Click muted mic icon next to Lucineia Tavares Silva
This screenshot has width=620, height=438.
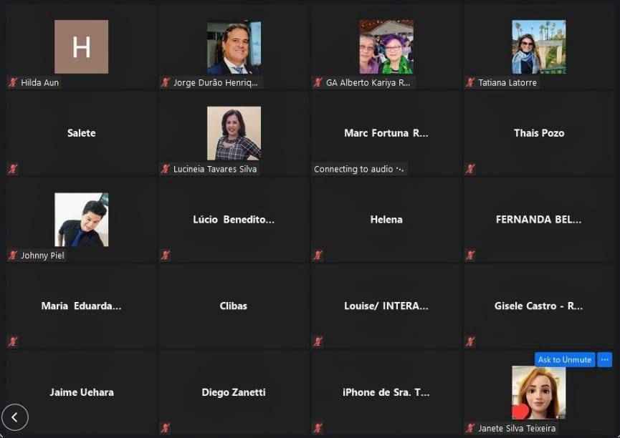click(166, 169)
